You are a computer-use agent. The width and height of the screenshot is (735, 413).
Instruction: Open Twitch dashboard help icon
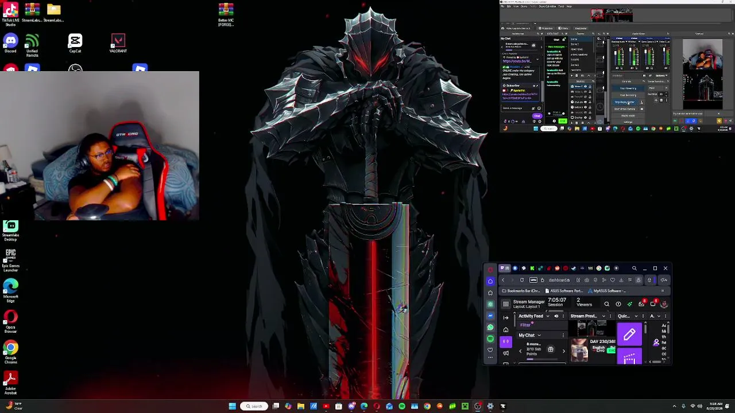(618, 304)
